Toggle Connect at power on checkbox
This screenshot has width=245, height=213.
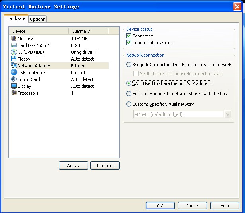click(x=129, y=43)
